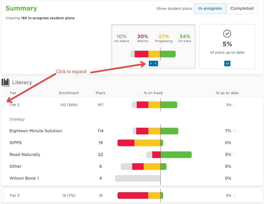Viewport: 264px width, 204px height.
Task: Click the Other strategy progress bar
Action: (x=144, y=166)
